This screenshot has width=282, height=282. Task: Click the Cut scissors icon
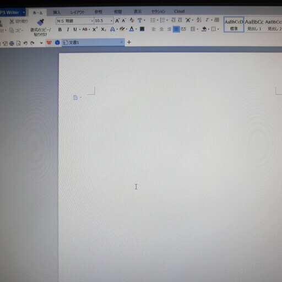12,21
